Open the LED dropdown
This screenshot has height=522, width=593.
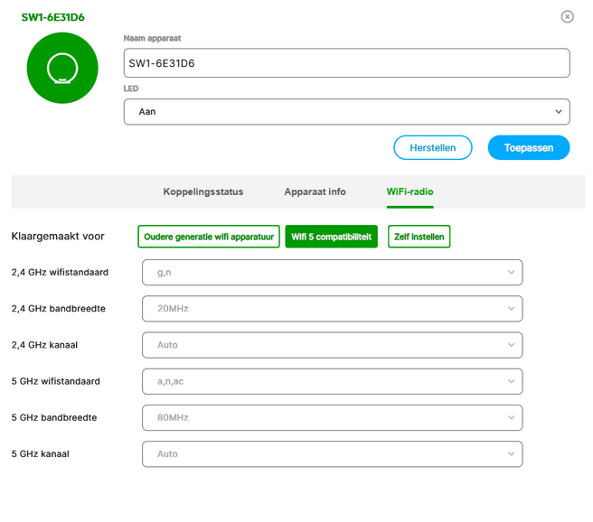(346, 112)
